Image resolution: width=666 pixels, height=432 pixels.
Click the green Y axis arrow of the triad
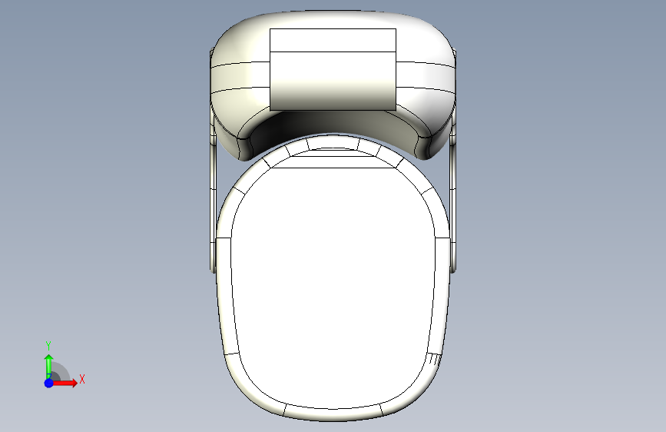click(x=49, y=365)
